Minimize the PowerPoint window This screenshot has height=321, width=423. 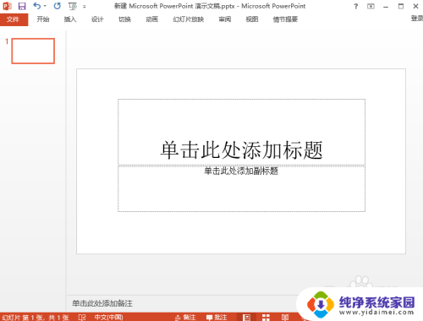pyautogui.click(x=386, y=7)
